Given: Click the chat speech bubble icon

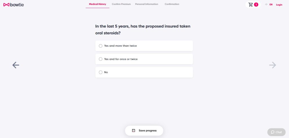Looking at the screenshot, I should coord(273,132).
